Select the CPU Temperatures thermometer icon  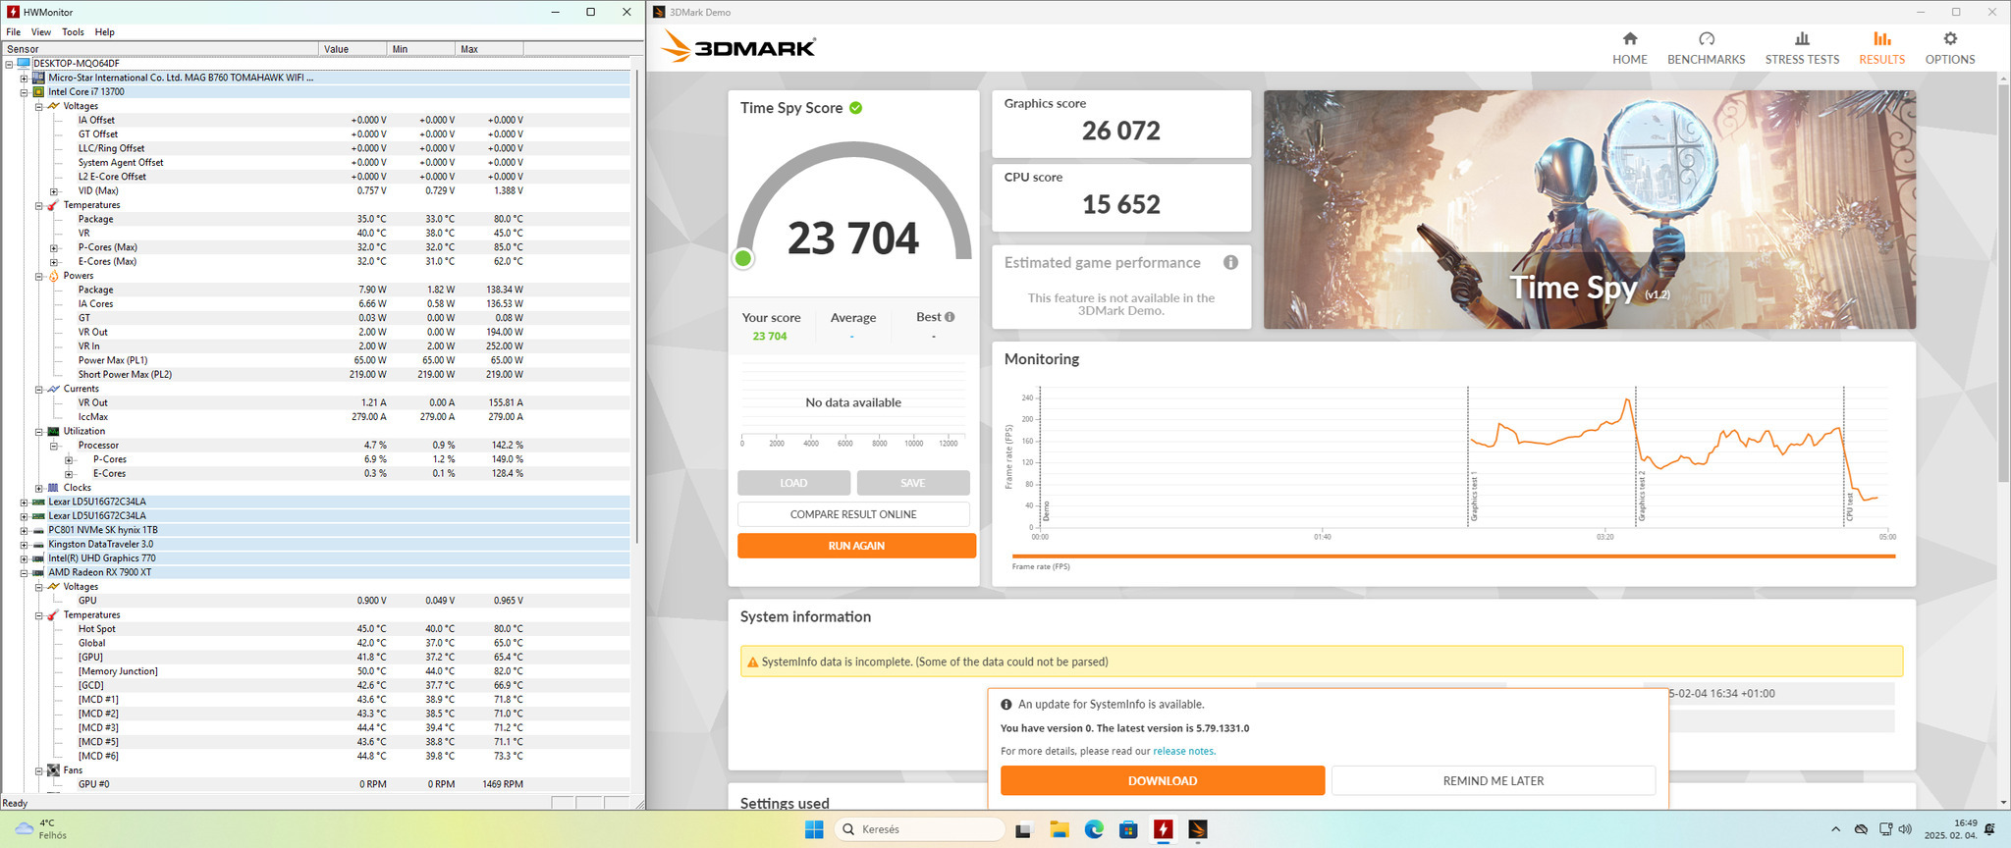[x=53, y=205]
